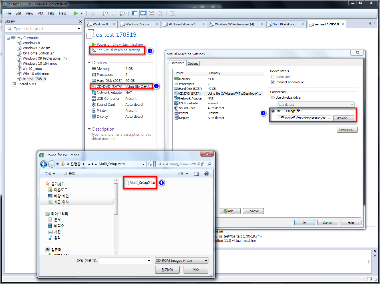Open the address bar path dropdown

click(143, 164)
